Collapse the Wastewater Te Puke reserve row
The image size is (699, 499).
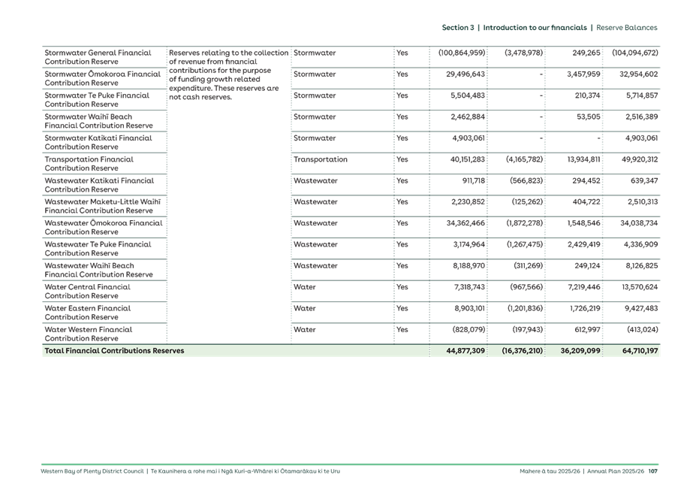[x=101, y=247]
